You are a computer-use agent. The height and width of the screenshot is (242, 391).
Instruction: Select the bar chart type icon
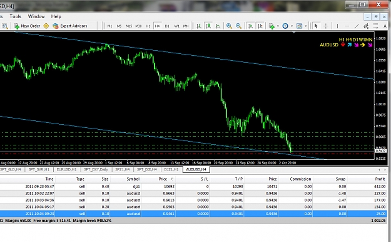click(x=199, y=26)
